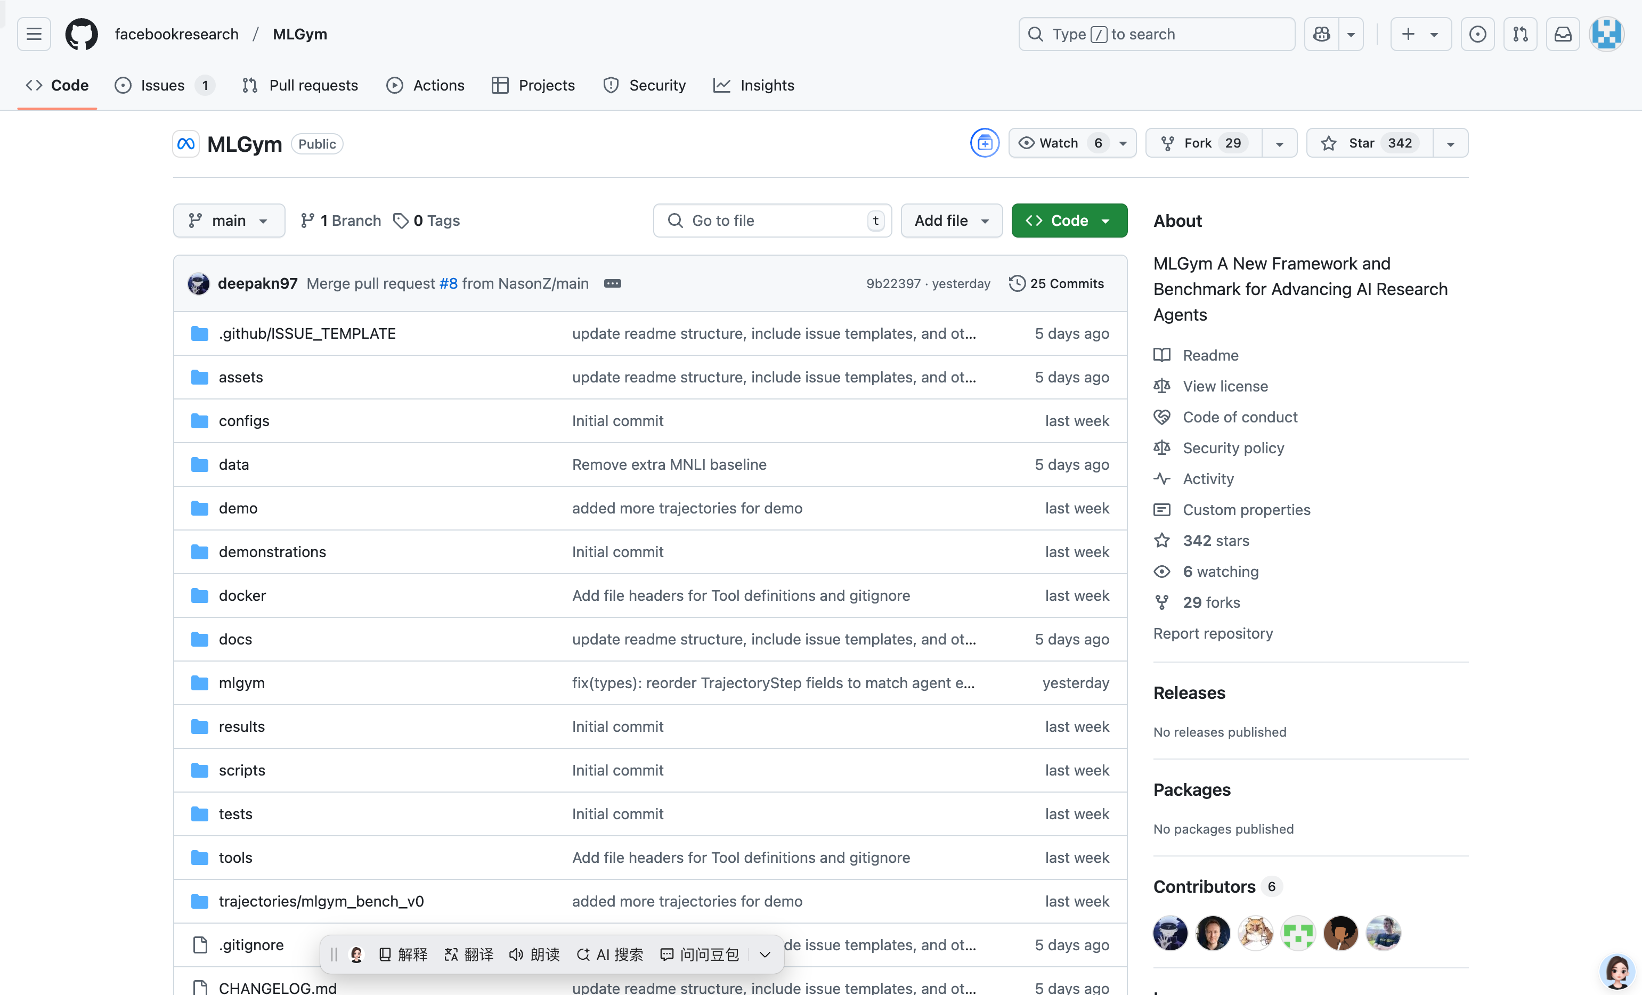This screenshot has width=1642, height=995.
Task: Open the notifications inbox icon
Action: (1563, 34)
